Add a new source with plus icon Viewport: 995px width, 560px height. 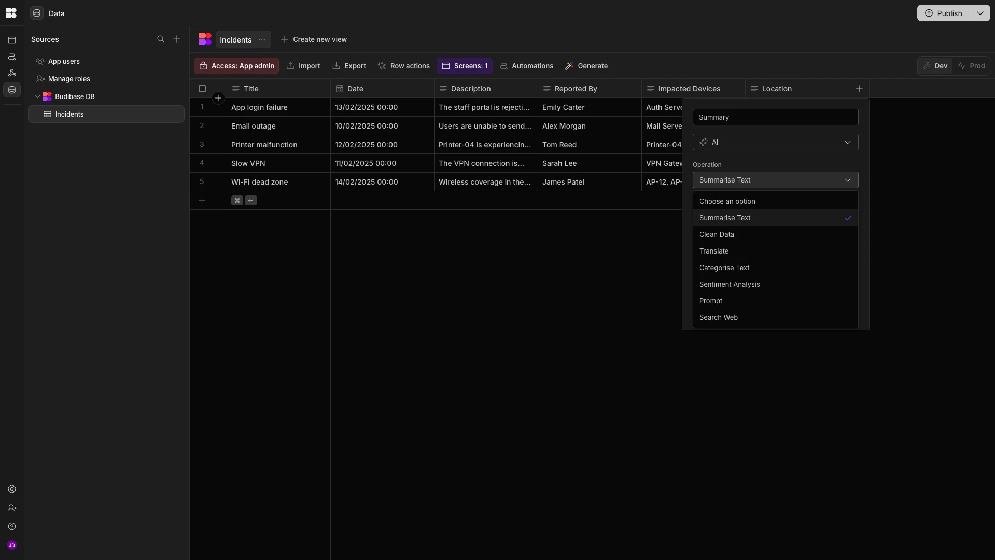[177, 39]
